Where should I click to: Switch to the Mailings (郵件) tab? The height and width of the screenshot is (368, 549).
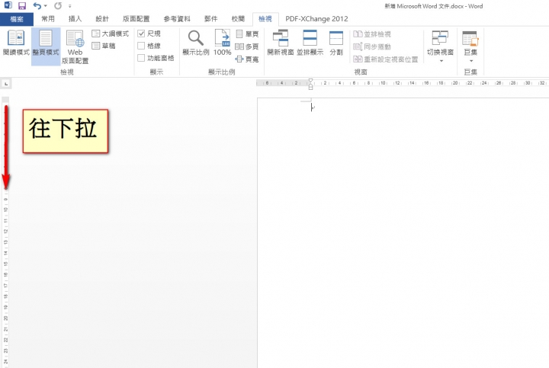point(210,19)
